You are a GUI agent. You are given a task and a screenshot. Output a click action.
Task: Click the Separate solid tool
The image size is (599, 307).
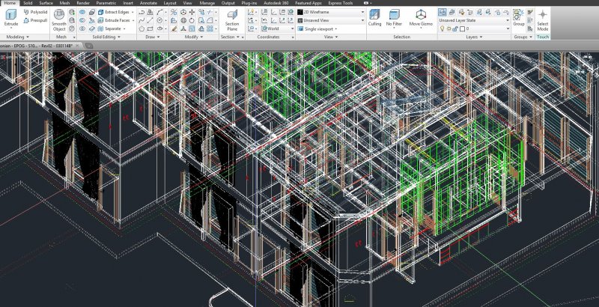[x=109, y=28]
